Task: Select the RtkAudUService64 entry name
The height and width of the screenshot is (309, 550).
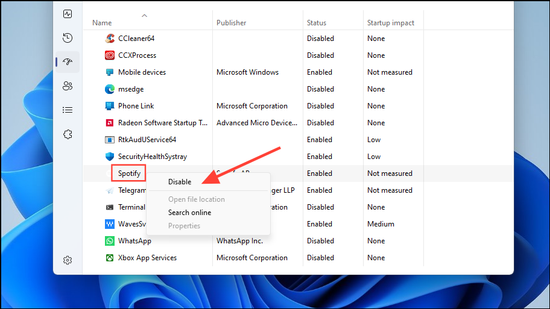Action: coord(147,140)
